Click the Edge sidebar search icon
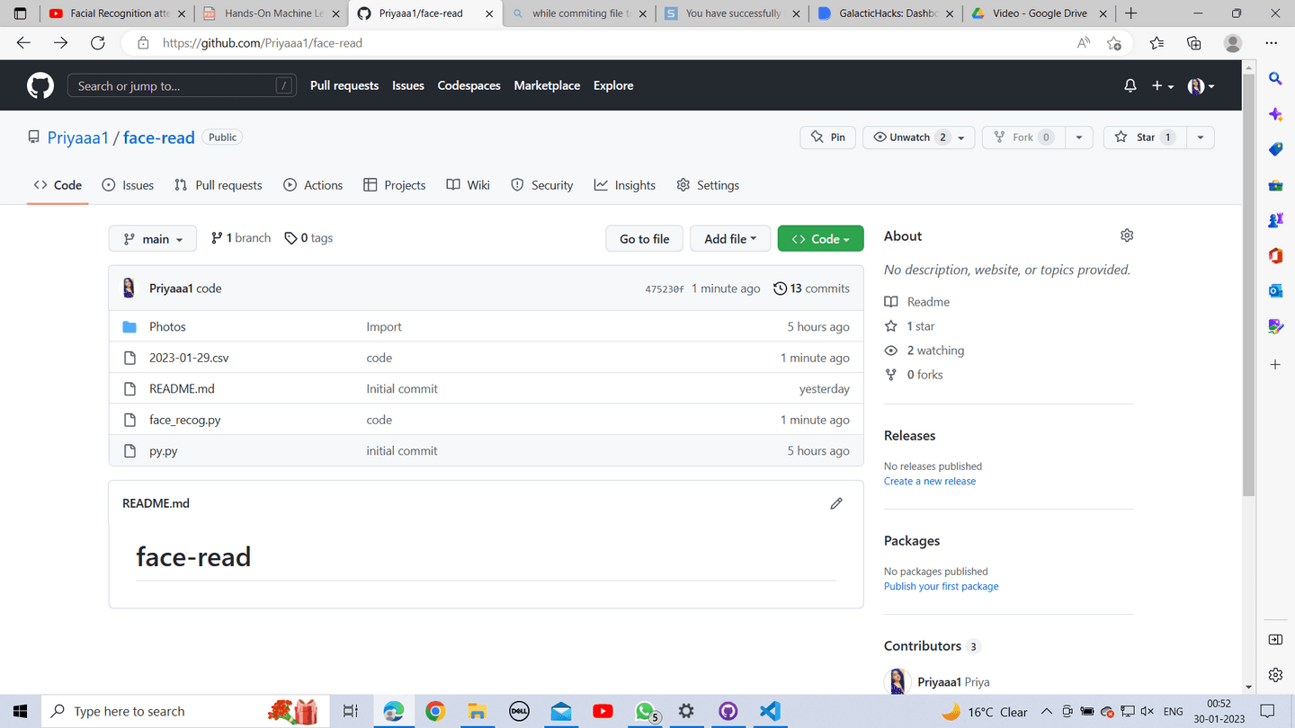Image resolution: width=1295 pixels, height=728 pixels. [1275, 78]
